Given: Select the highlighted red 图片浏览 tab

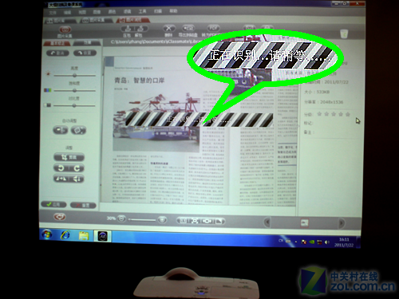Looking at the screenshot, I should pyautogui.click(x=133, y=20).
